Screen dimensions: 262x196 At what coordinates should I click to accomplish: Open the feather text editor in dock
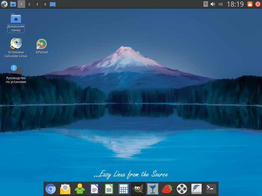coord(196,189)
